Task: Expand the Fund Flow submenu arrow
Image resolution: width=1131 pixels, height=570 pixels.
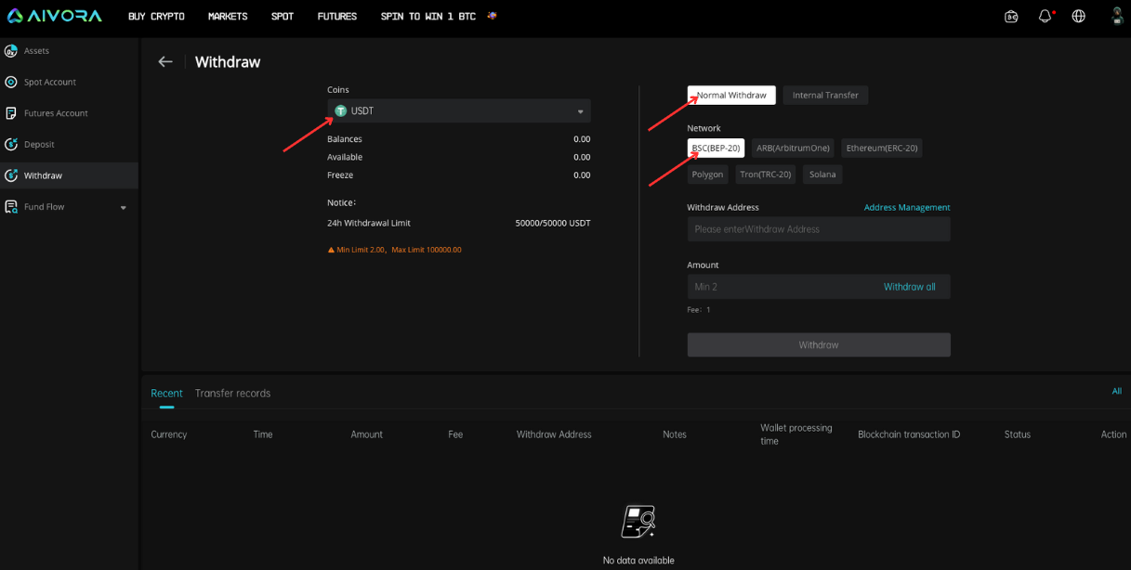Action: pos(124,208)
